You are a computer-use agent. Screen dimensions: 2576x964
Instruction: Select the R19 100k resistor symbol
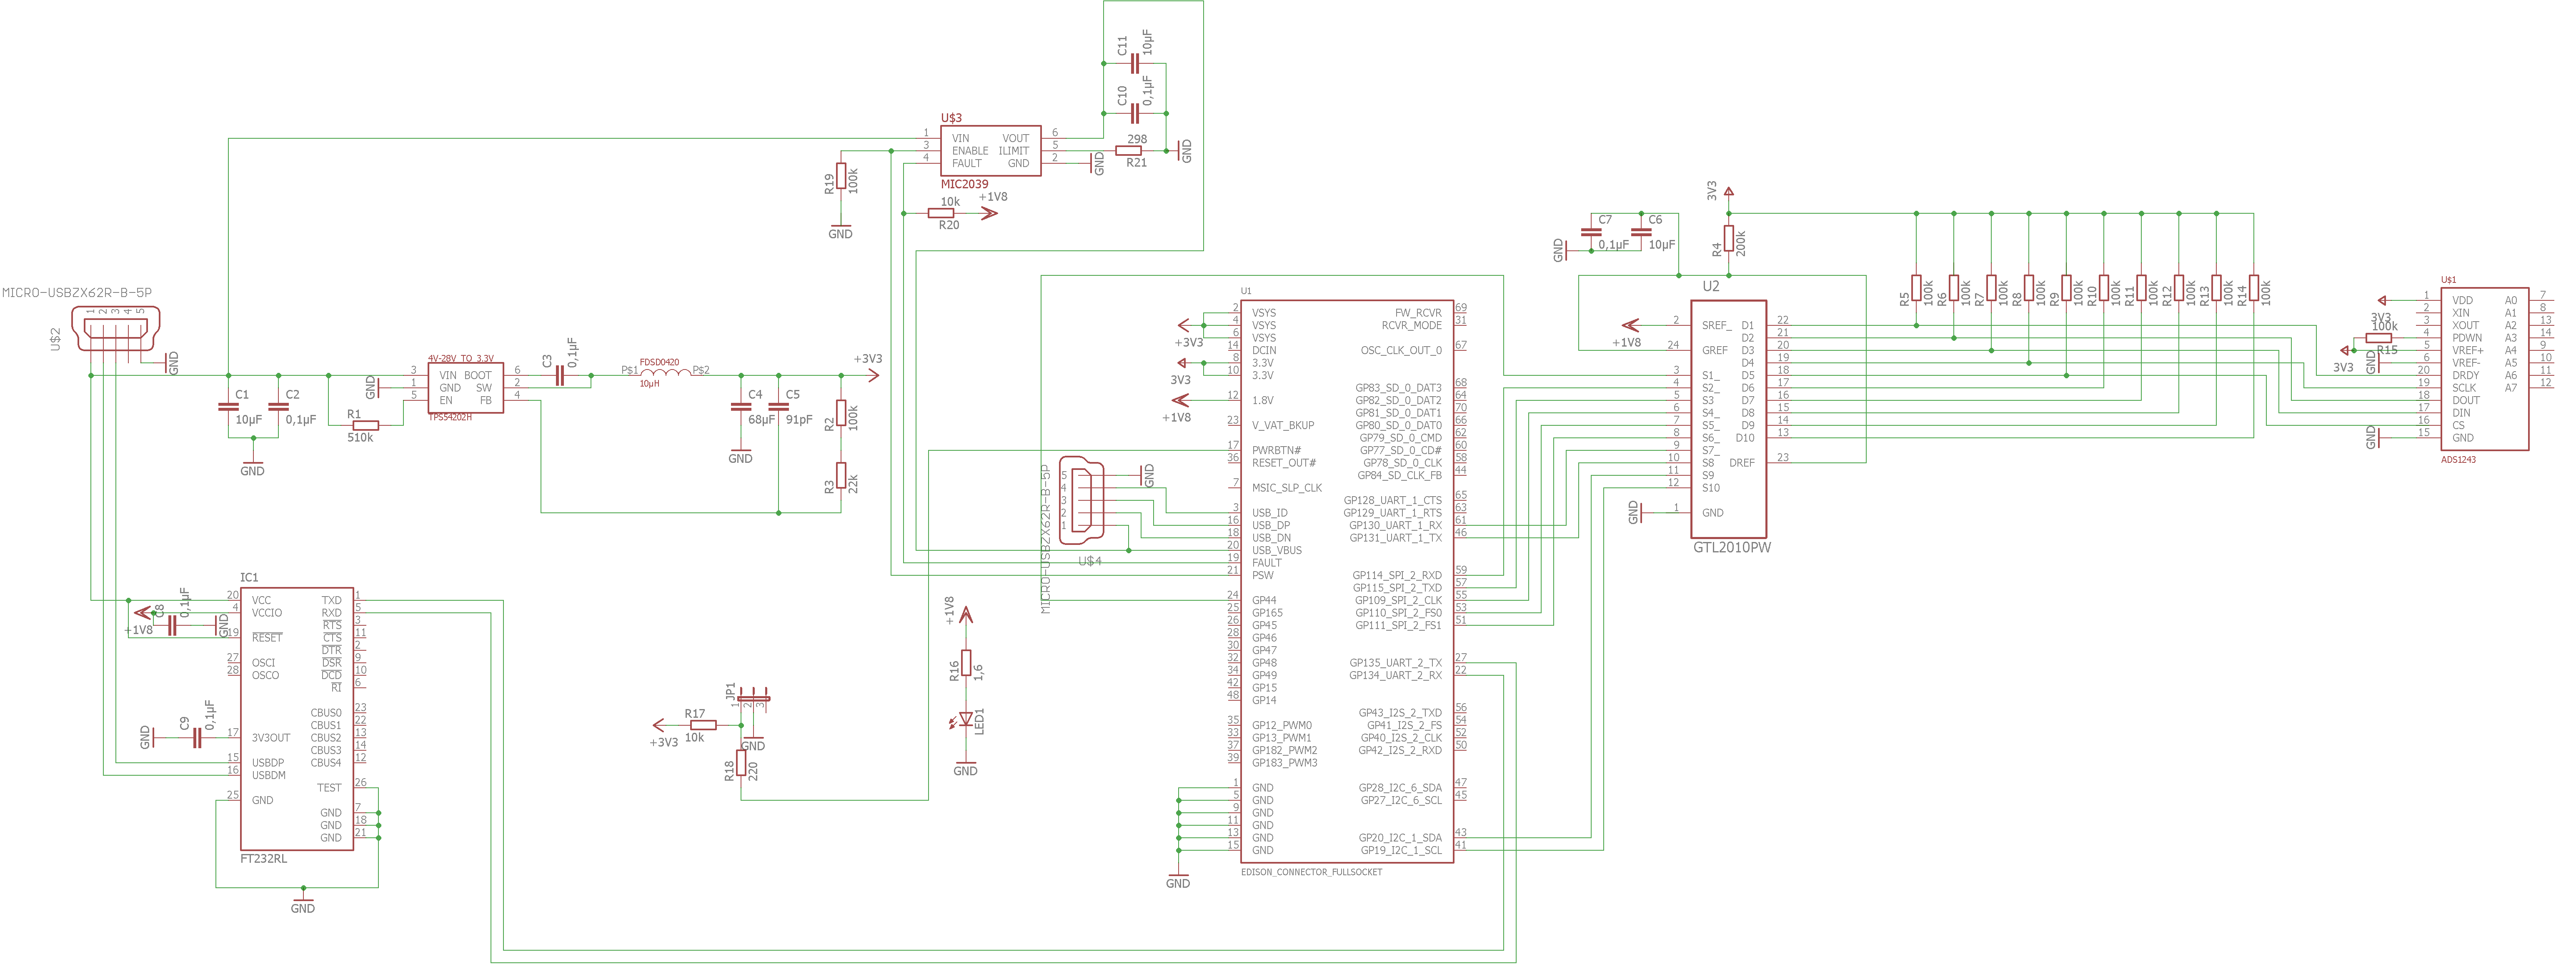pyautogui.click(x=841, y=176)
